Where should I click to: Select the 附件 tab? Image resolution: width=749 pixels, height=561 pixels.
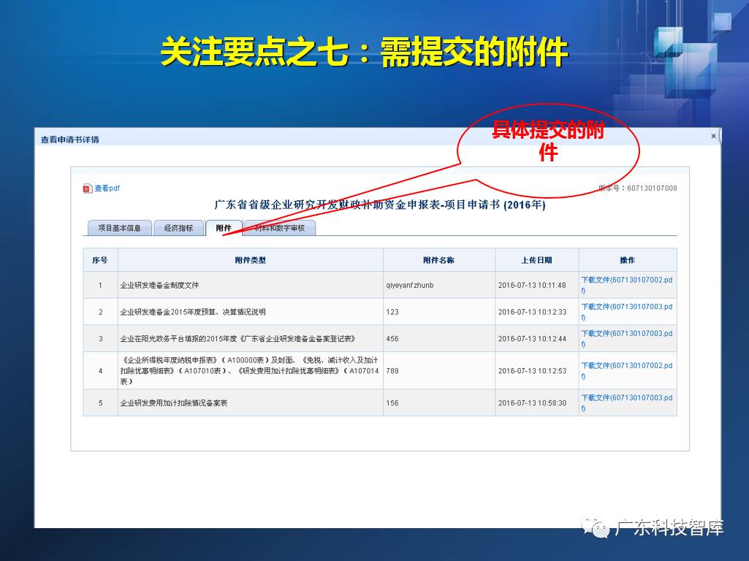224,228
